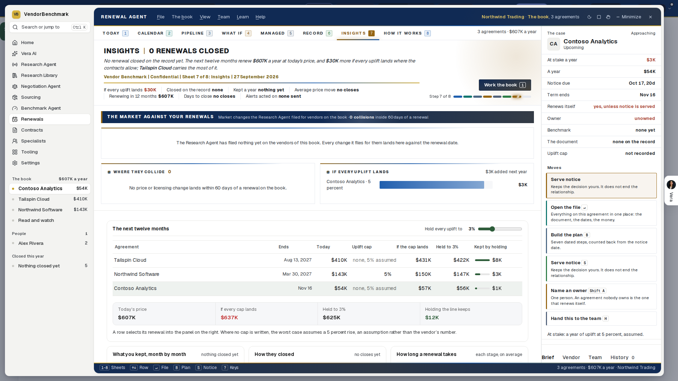
Task: Select the Northwind Software table row
Action: (x=317, y=274)
